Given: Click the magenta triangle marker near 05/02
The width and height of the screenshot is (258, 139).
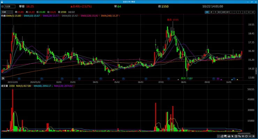Looking at the screenshot, I should click(x=114, y=80).
